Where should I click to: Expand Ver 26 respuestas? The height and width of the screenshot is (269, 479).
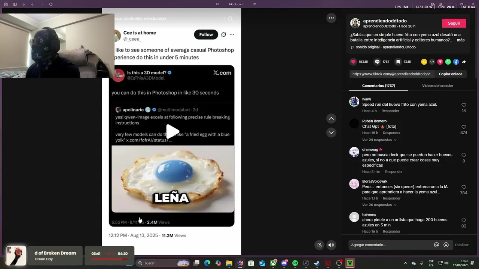[379, 205]
